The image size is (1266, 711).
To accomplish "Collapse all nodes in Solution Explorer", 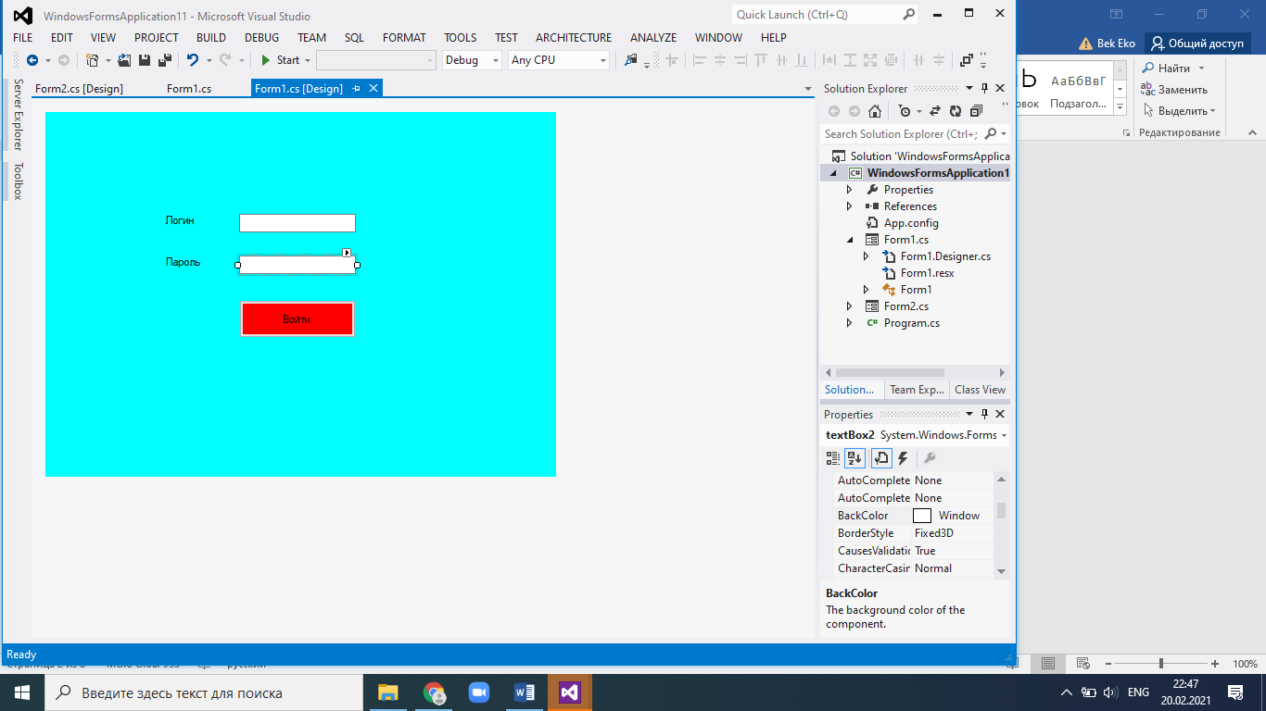I will click(976, 111).
